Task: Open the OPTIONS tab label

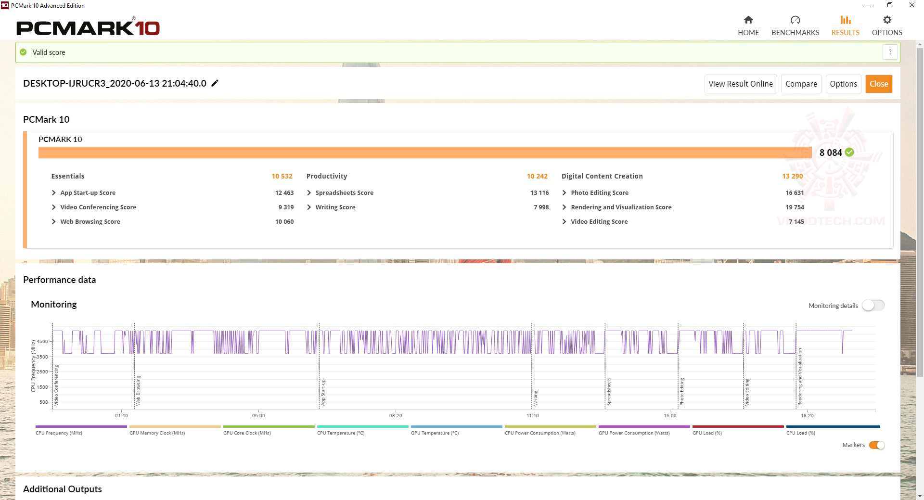Action: pos(887,33)
